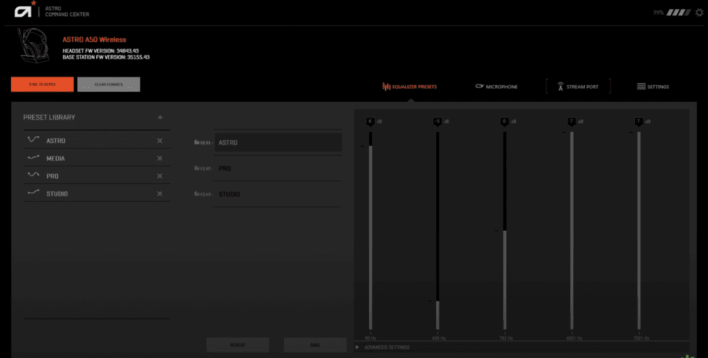Click the STUDIO preset curve icon
This screenshot has width=708, height=358.
point(33,194)
